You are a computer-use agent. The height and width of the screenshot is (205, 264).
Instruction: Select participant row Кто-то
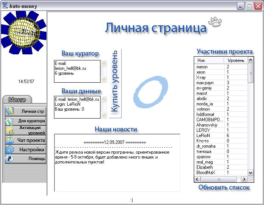click(x=221, y=141)
